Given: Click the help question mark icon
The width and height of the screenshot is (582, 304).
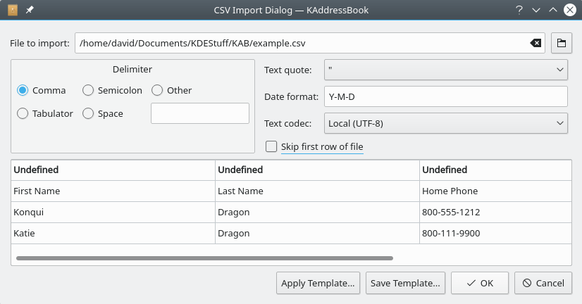Looking at the screenshot, I should click(x=519, y=10).
